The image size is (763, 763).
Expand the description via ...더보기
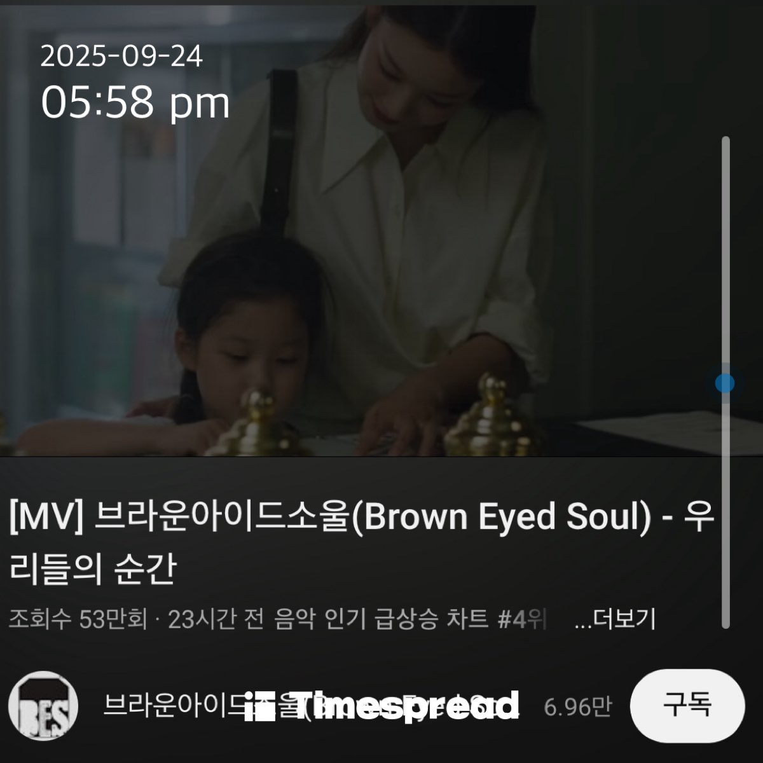click(x=614, y=619)
